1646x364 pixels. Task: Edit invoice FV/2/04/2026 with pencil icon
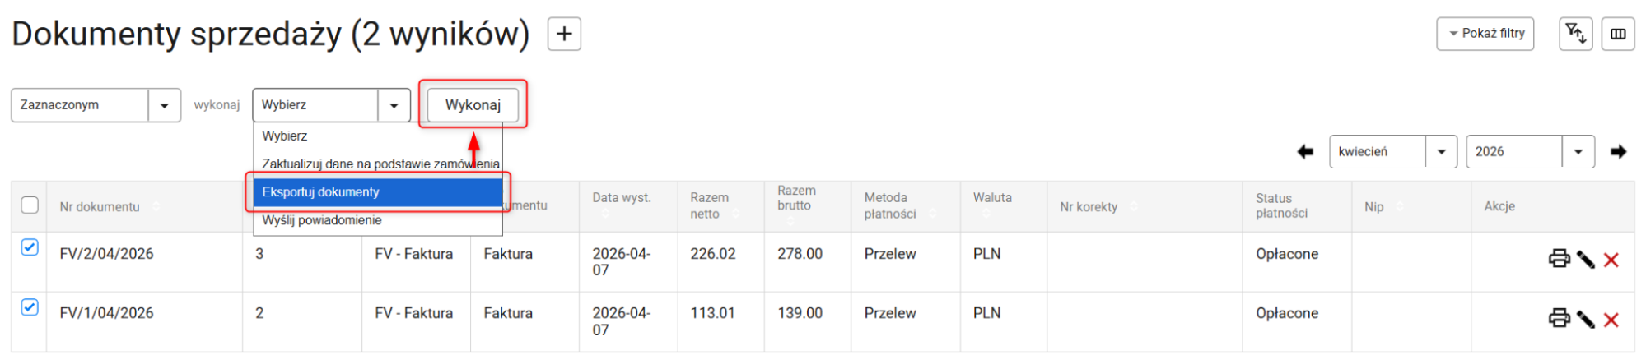[1586, 260]
